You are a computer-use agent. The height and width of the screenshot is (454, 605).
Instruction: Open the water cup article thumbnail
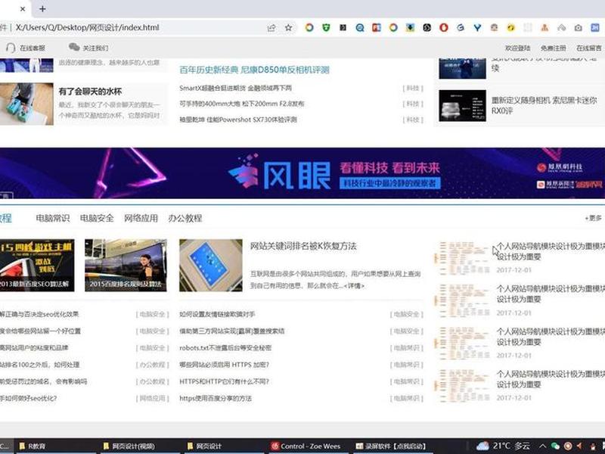coord(26,104)
